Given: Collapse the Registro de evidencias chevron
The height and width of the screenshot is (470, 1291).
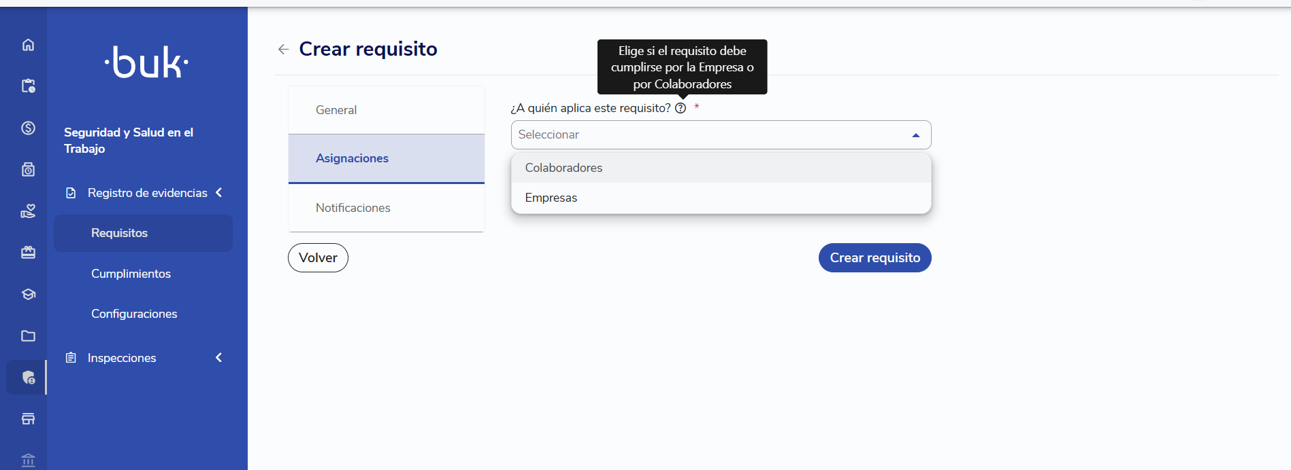Looking at the screenshot, I should [x=219, y=192].
